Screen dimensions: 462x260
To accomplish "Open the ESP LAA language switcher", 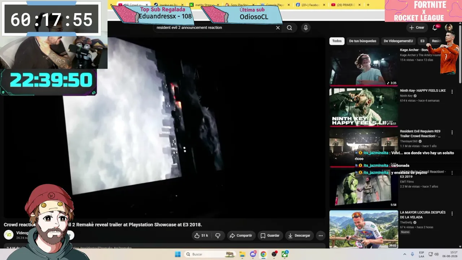I will coord(422,254).
